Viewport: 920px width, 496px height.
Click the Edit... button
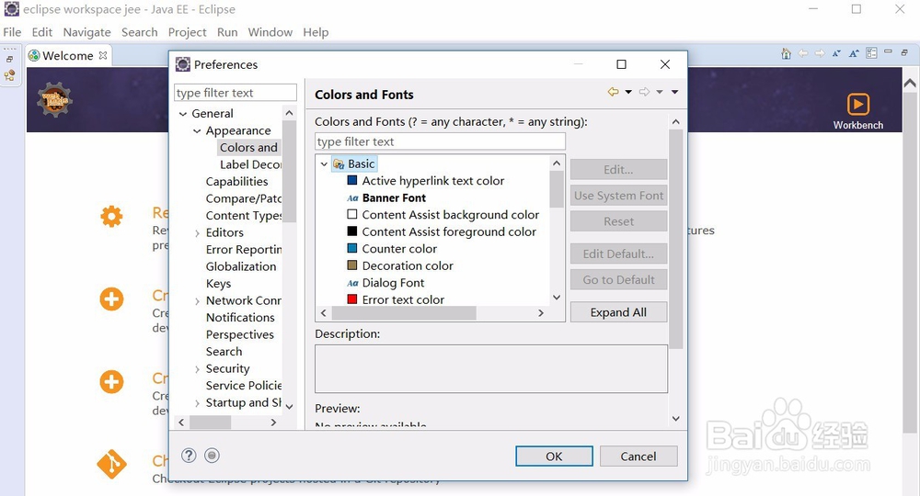[x=618, y=169]
